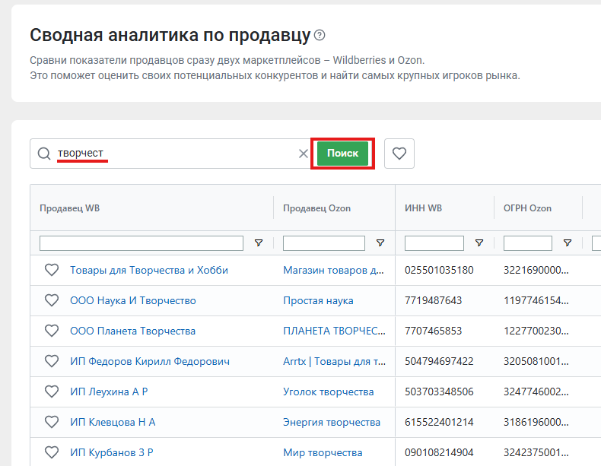The width and height of the screenshot is (601, 466).
Task: Sort by the ОГРН Ozon column header
Action: [x=527, y=208]
